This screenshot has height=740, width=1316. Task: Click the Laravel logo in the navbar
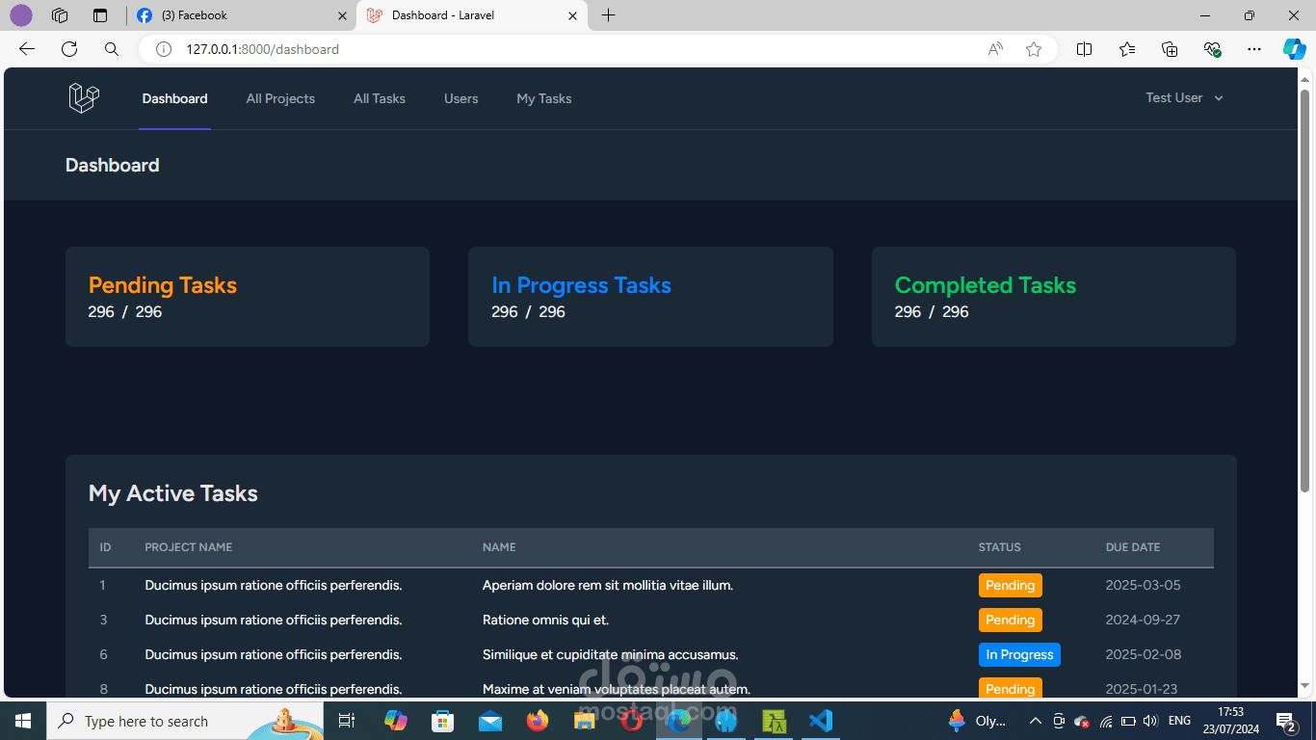84,97
